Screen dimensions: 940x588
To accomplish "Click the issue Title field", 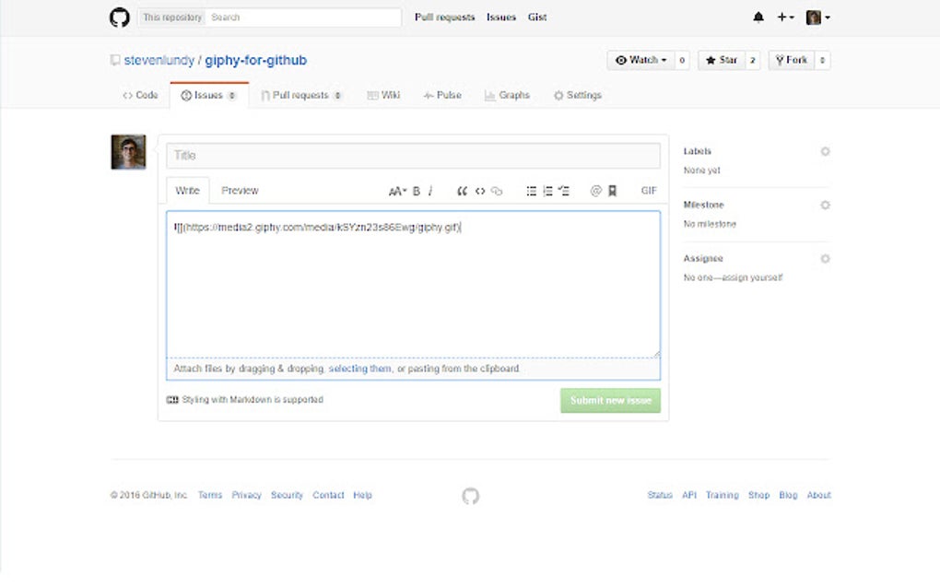I will point(413,156).
